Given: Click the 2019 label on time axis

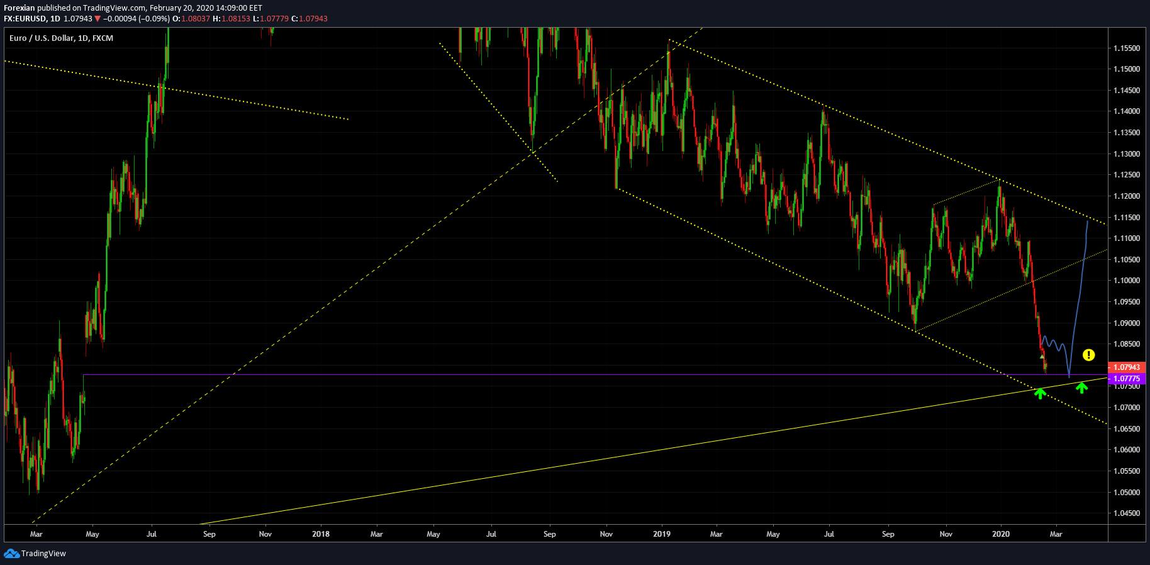Looking at the screenshot, I should point(662,534).
